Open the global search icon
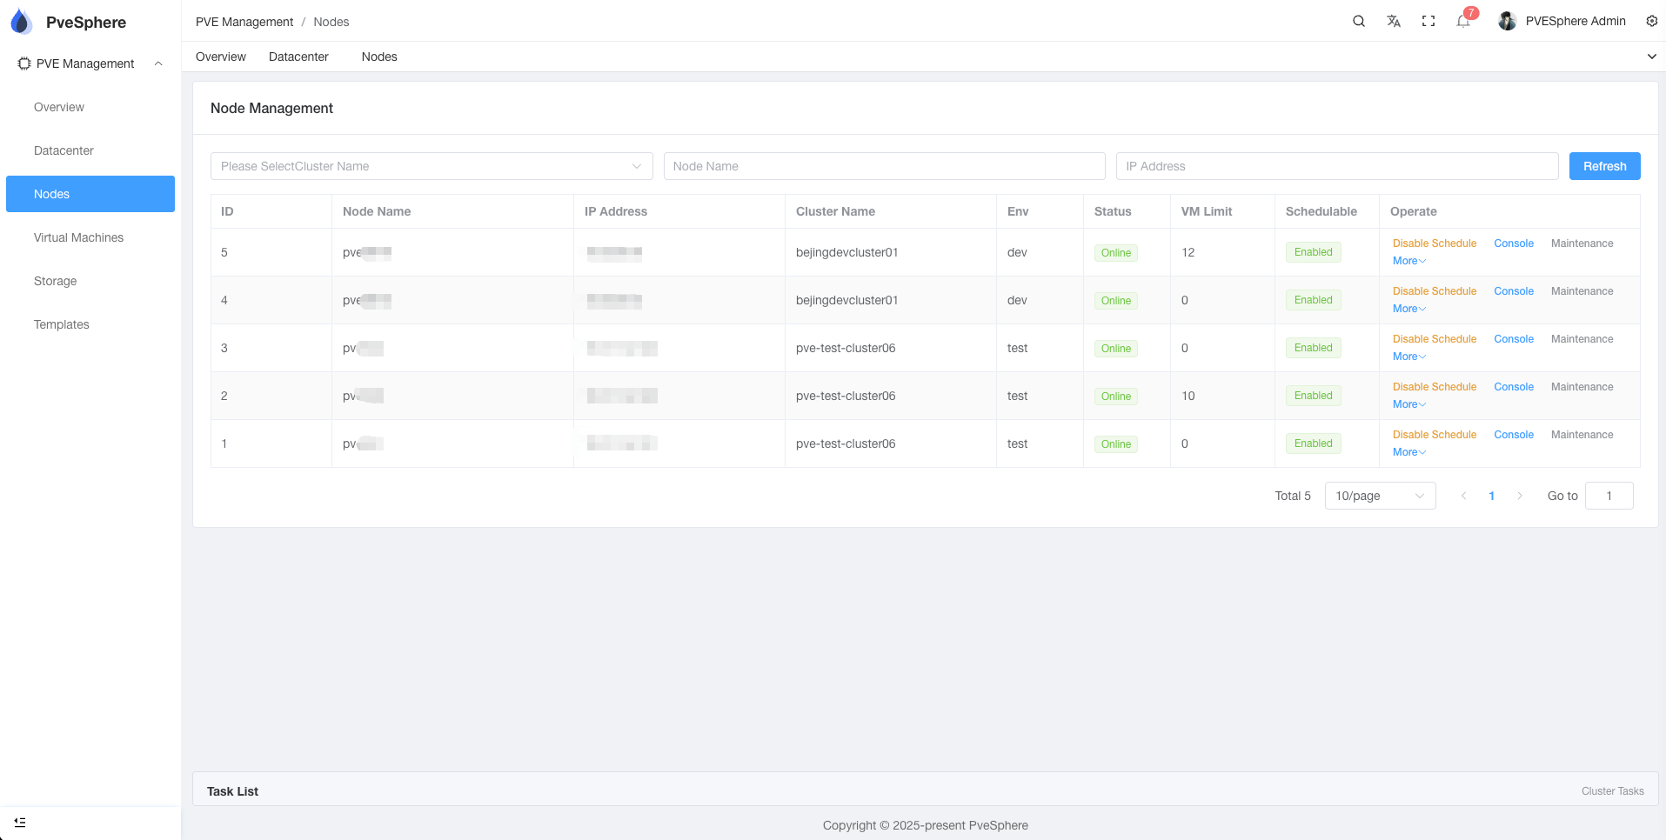 click(1359, 20)
